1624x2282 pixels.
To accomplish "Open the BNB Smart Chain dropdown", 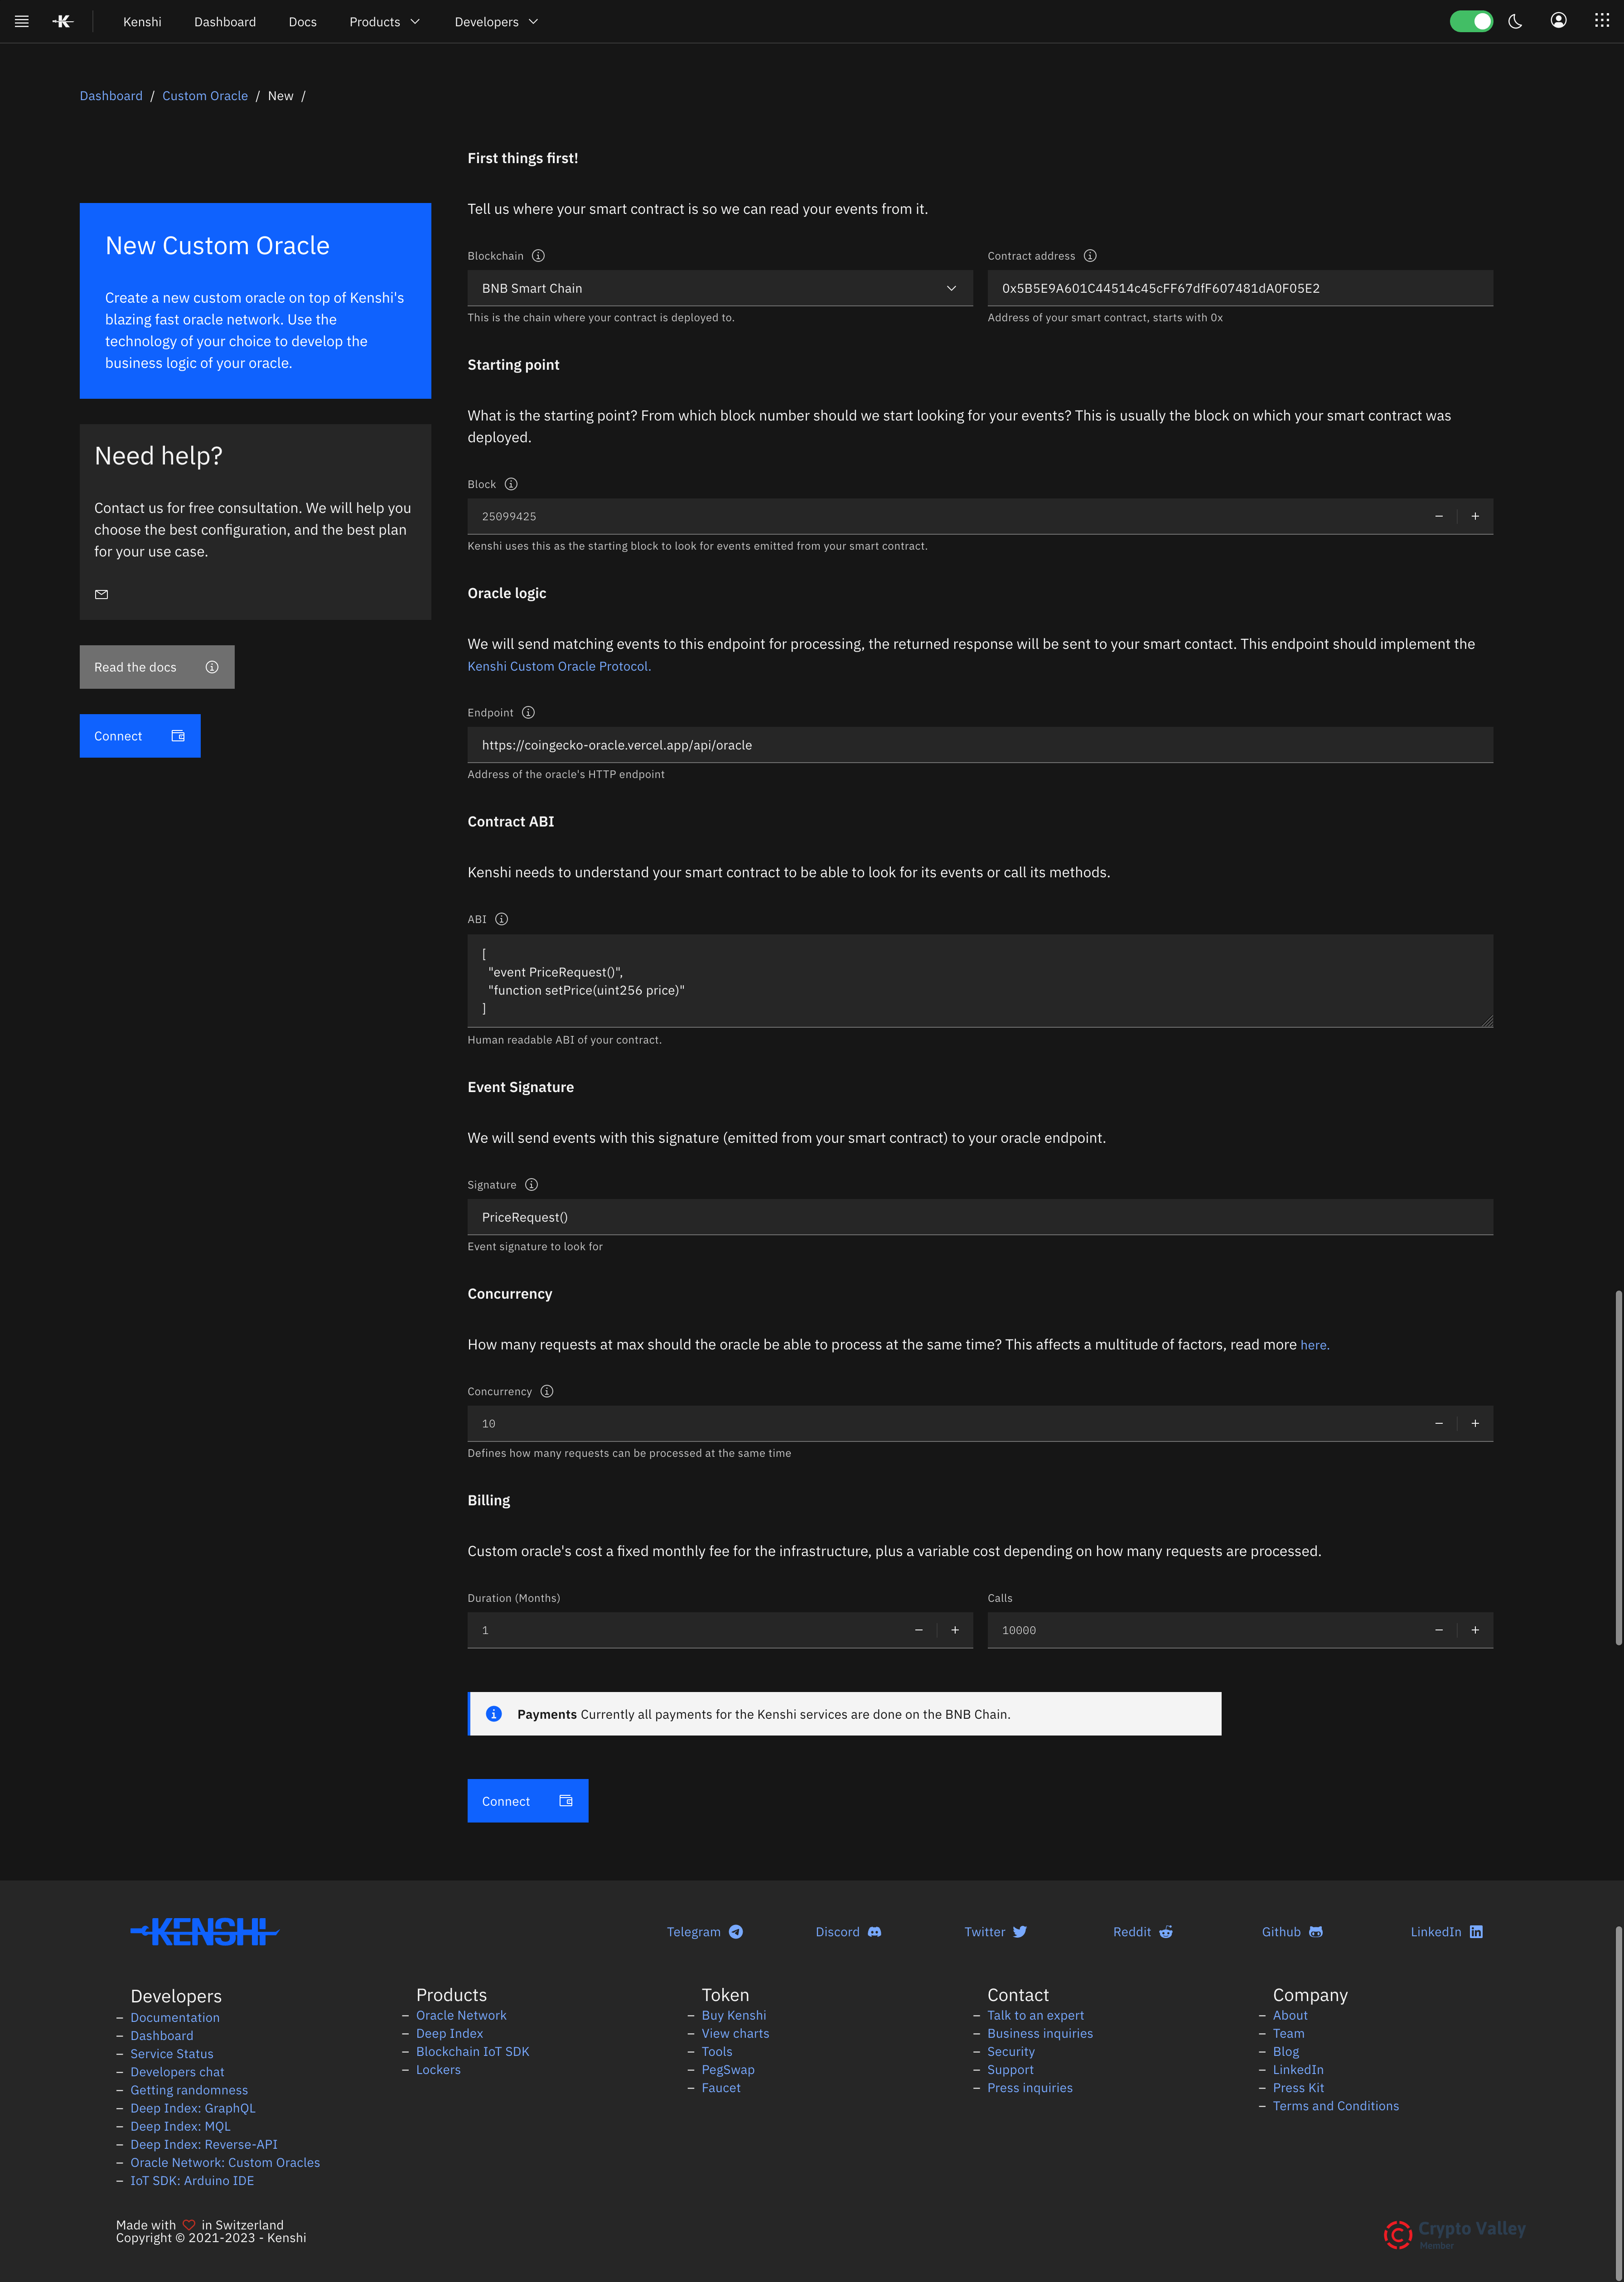I will pyautogui.click(x=719, y=288).
